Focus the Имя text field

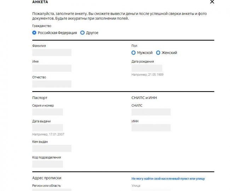pos(52,68)
